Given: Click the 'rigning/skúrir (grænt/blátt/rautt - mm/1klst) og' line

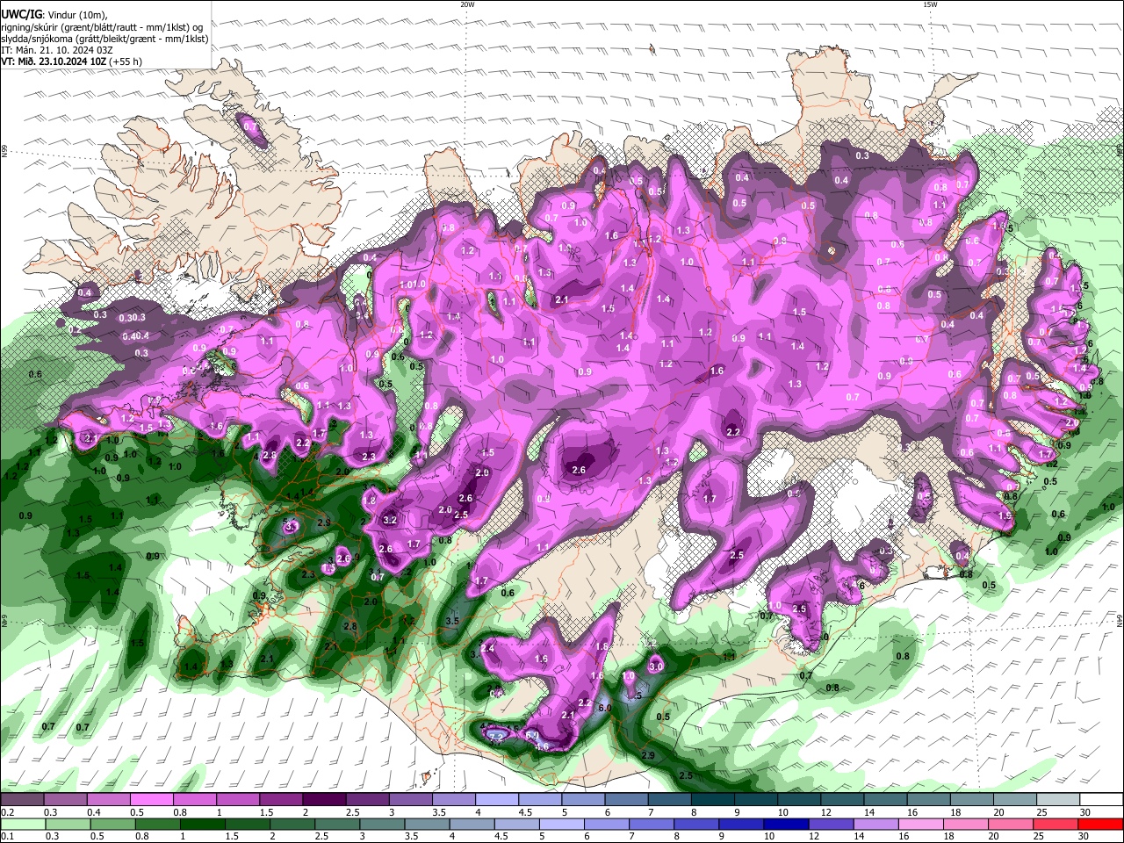Looking at the screenshot, I should click(x=102, y=26).
